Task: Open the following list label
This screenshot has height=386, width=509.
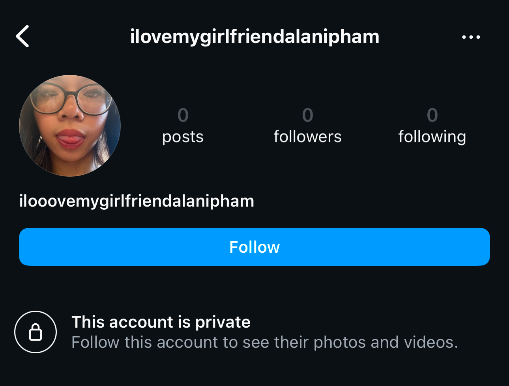Action: pos(432,137)
